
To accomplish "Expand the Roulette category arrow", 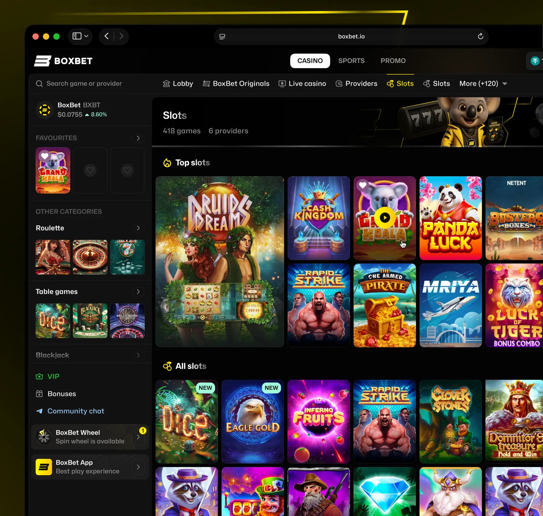I will [x=138, y=228].
